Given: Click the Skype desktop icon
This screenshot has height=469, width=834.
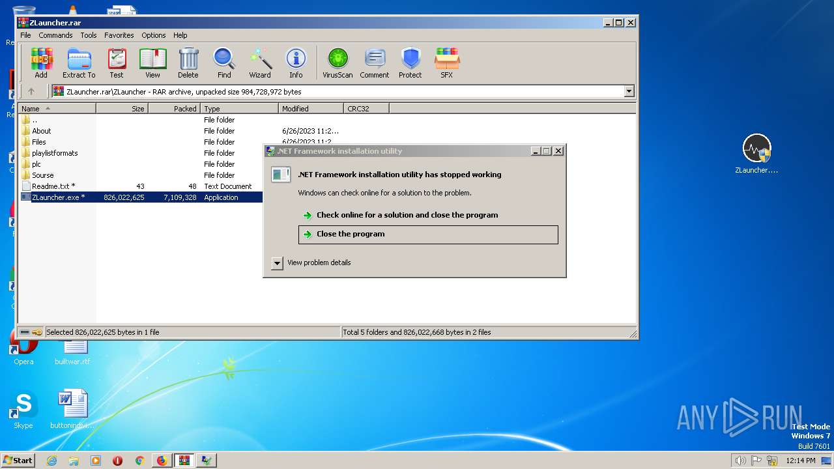Looking at the screenshot, I should click(23, 410).
